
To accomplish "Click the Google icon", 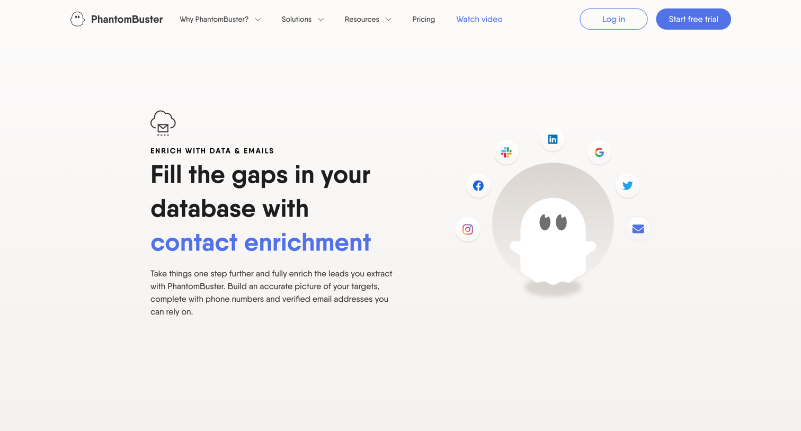I will (599, 152).
